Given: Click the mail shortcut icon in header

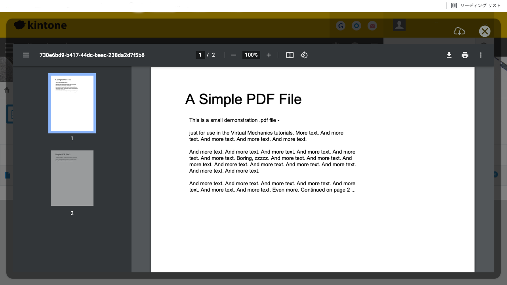Looking at the screenshot, I should coord(372,26).
